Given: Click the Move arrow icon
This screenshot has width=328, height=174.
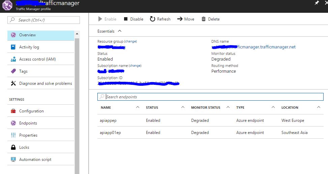Looking at the screenshot, I should [180, 19].
